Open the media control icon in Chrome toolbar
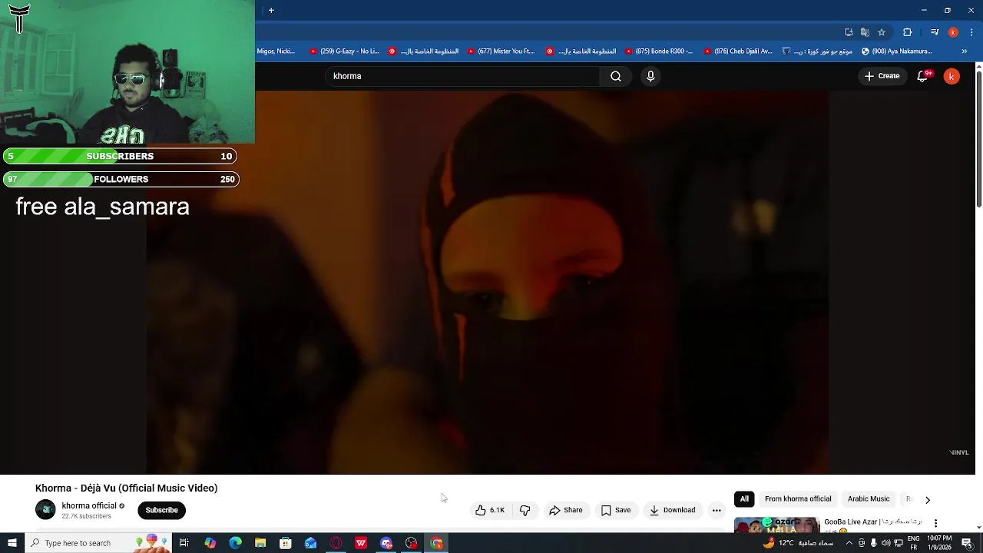The height and width of the screenshot is (553, 983). pyautogui.click(x=935, y=32)
